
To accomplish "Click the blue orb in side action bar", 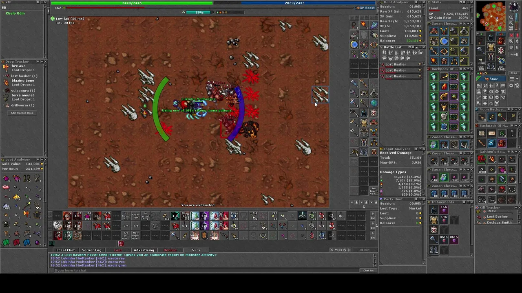I will [354, 45].
